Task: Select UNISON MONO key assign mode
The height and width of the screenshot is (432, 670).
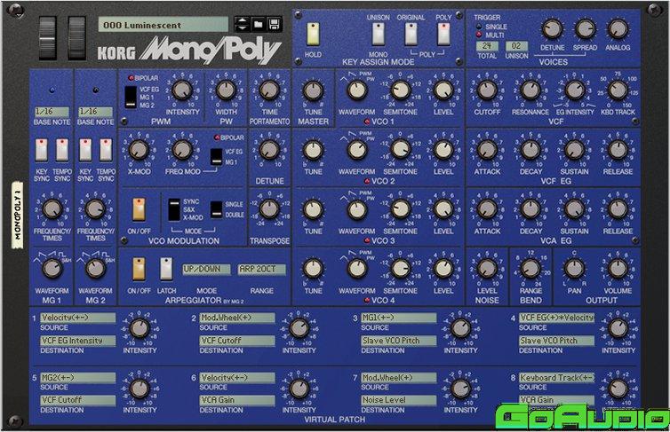Action: click(379, 34)
